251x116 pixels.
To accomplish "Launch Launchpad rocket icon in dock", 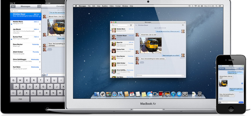I will pyautogui.click(x=103, y=94).
